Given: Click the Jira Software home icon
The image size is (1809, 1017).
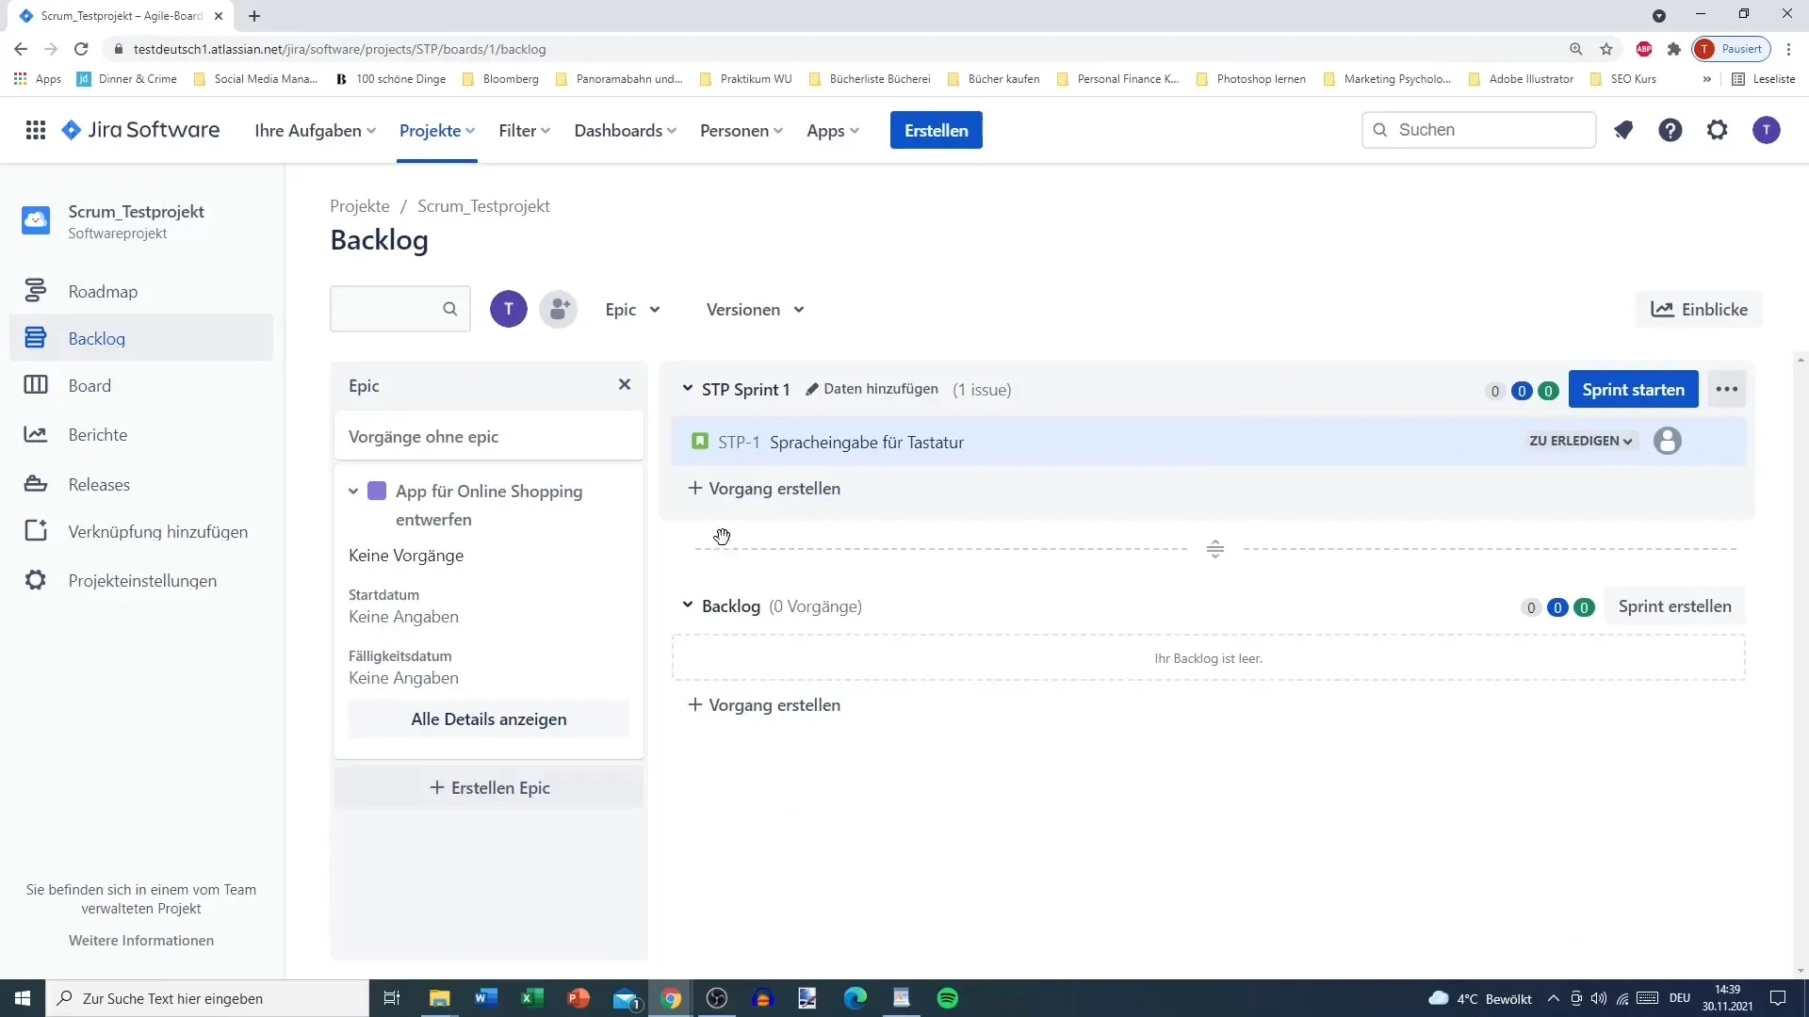Looking at the screenshot, I should (x=70, y=129).
